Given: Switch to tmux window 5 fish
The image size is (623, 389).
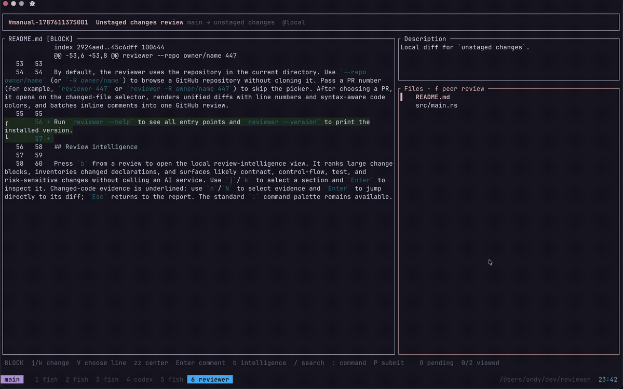Looking at the screenshot, I should [172, 380].
